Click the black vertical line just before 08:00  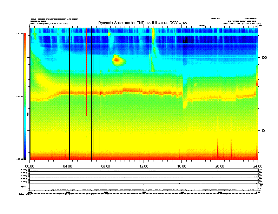(99, 94)
